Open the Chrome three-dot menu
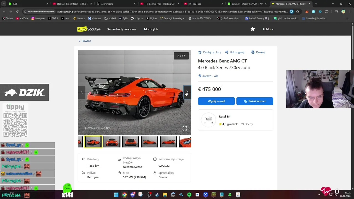 pyautogui.click(x=350, y=12)
